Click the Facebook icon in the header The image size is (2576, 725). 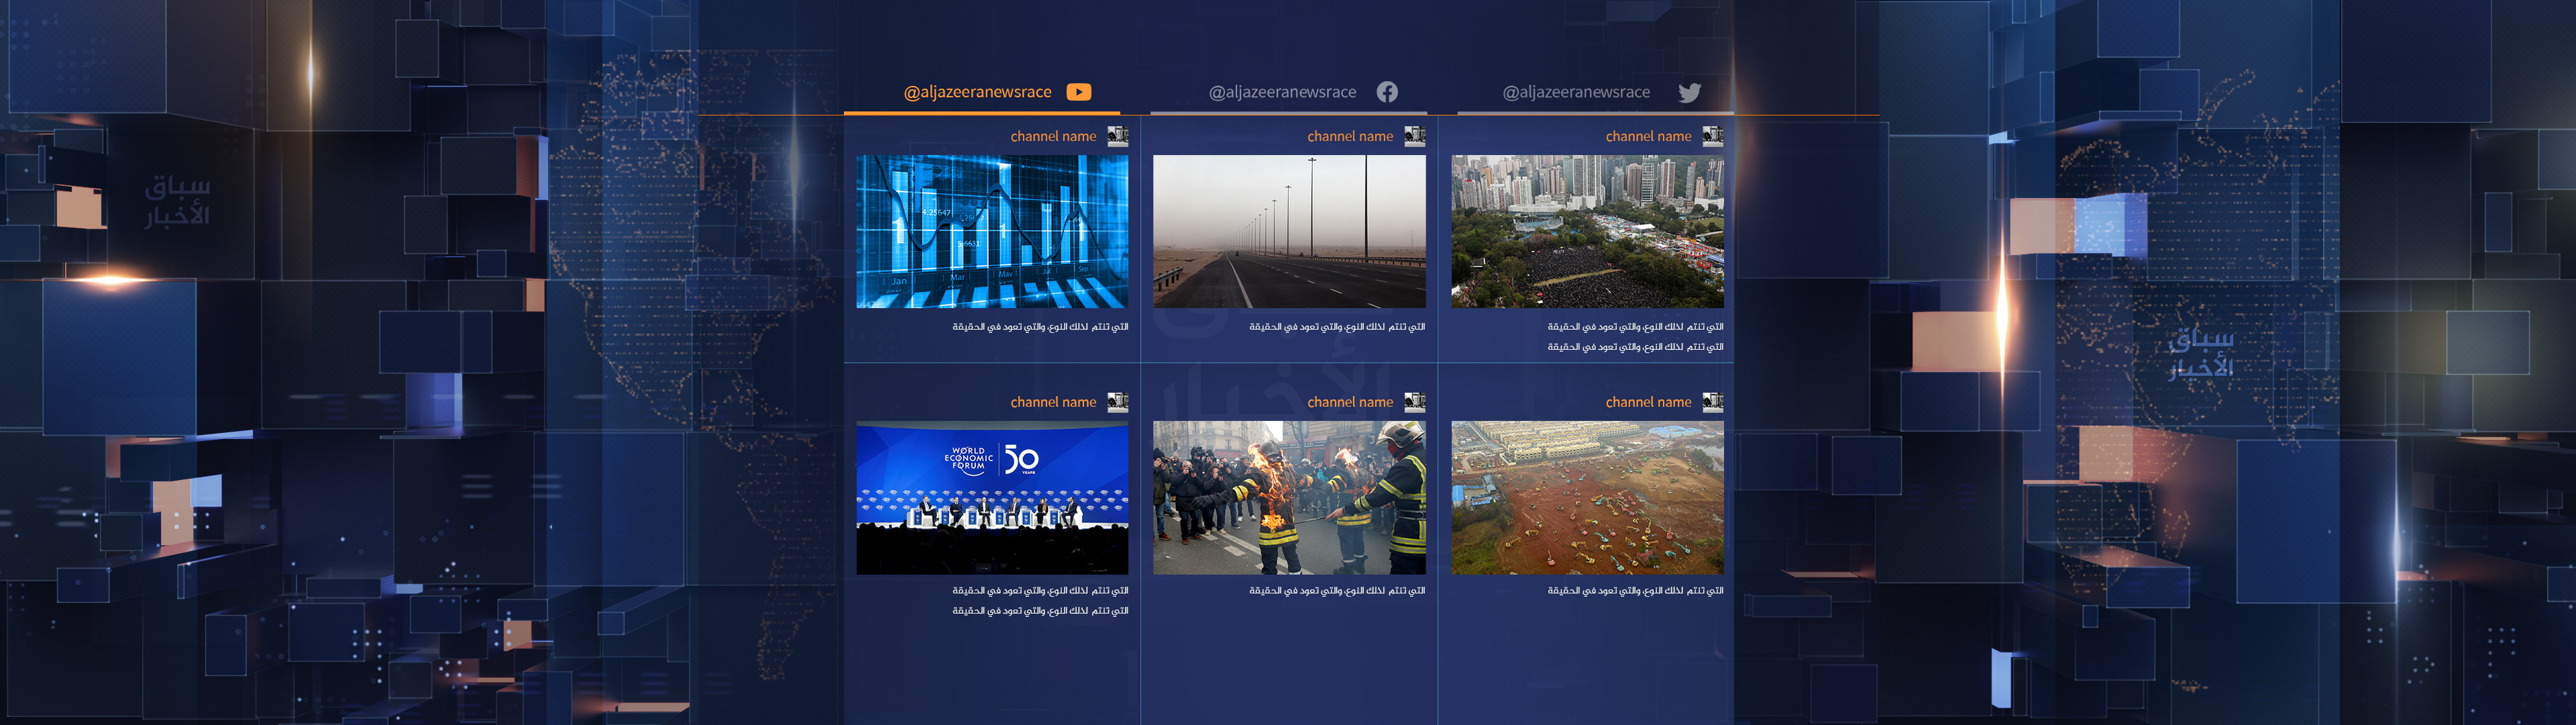pos(1387,92)
